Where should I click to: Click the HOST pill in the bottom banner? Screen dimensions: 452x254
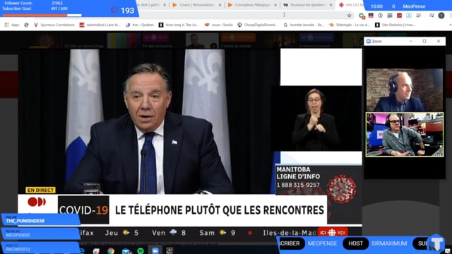[356, 243]
